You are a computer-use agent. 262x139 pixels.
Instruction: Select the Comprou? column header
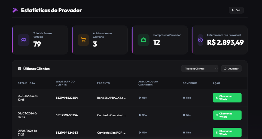pos(190,83)
